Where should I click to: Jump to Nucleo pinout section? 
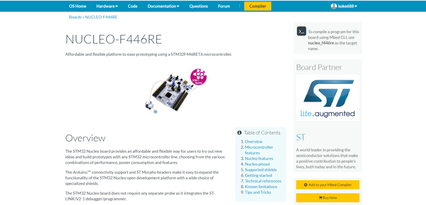[x=257, y=164]
